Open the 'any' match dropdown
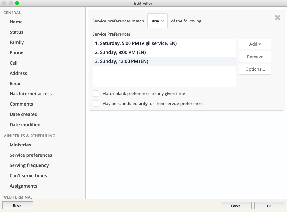The height and width of the screenshot is (212, 287). point(157,21)
